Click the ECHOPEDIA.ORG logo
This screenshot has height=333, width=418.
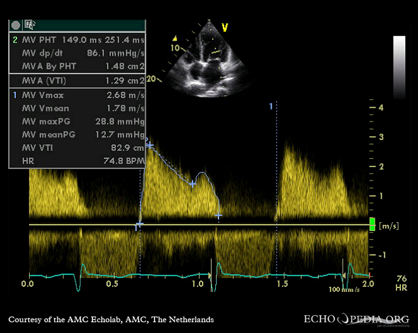356,319
